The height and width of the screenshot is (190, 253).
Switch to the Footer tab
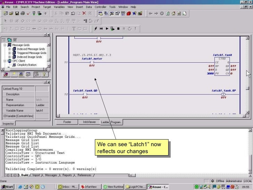67,122
